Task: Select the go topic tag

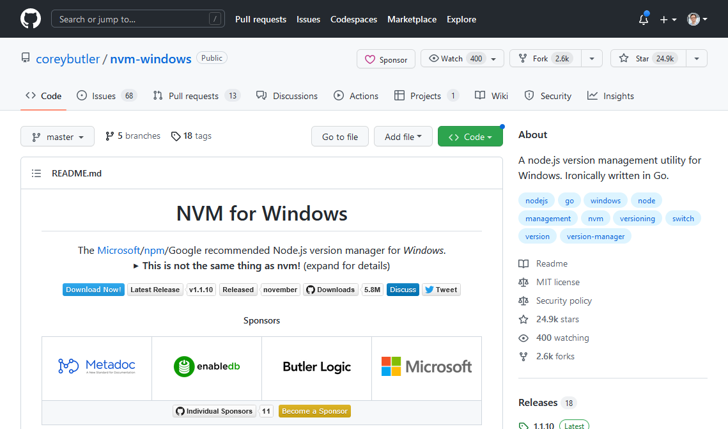Action: (569, 201)
